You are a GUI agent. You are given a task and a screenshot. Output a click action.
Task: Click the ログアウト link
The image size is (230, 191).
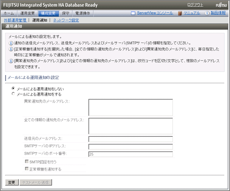pyautogui.click(x=195, y=5)
